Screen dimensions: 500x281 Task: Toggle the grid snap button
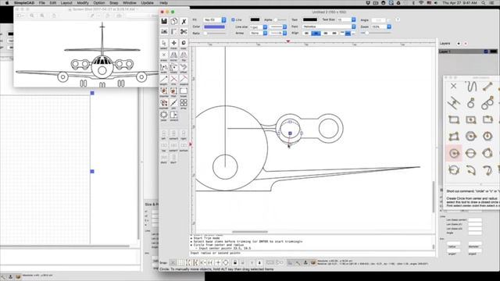point(180,262)
